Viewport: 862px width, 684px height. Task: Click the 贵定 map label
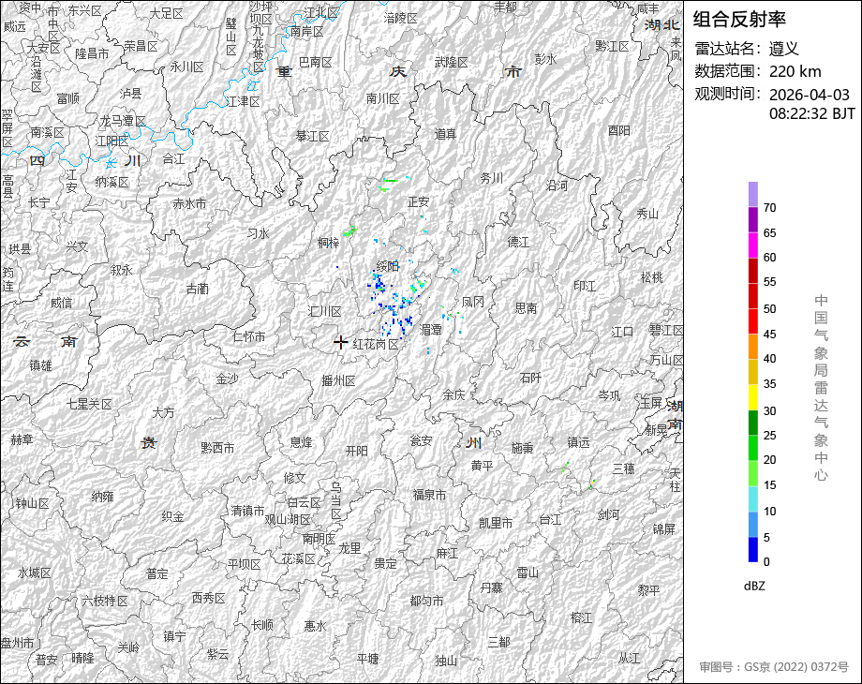pos(385,563)
